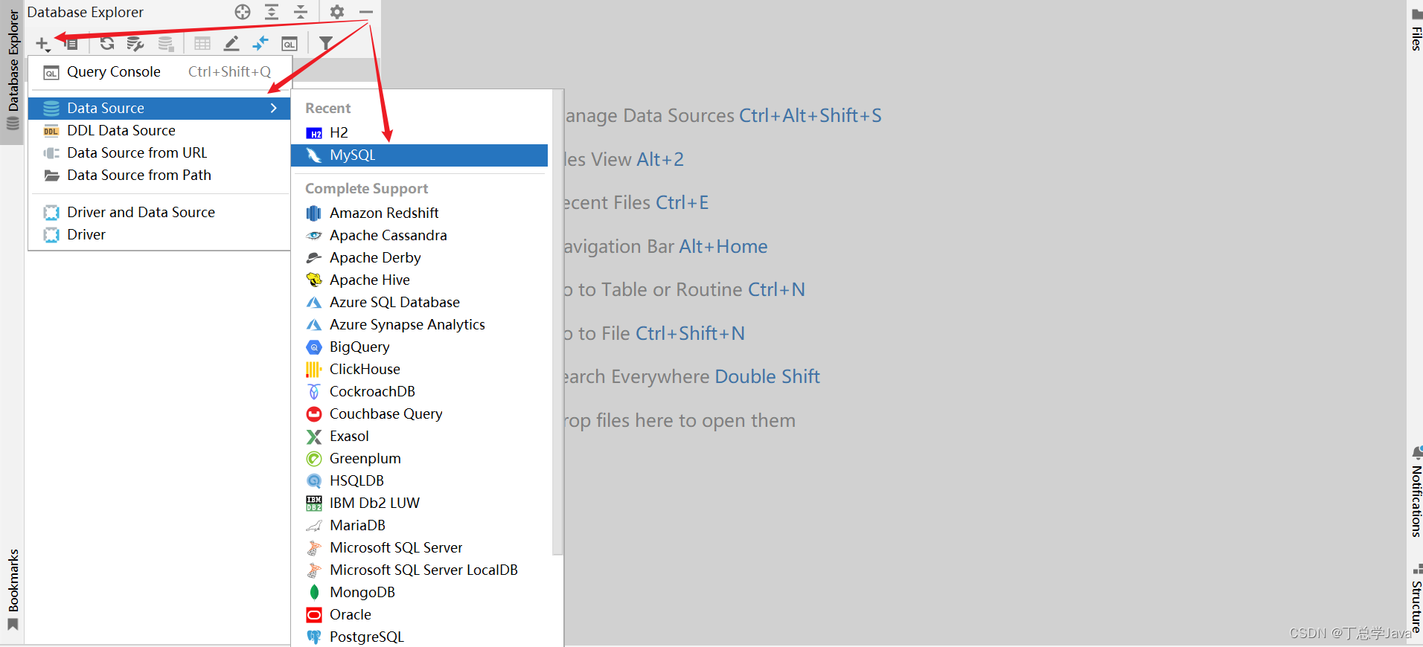Choose MariaDB data source
This screenshot has width=1423, height=647.
click(x=420, y=526)
